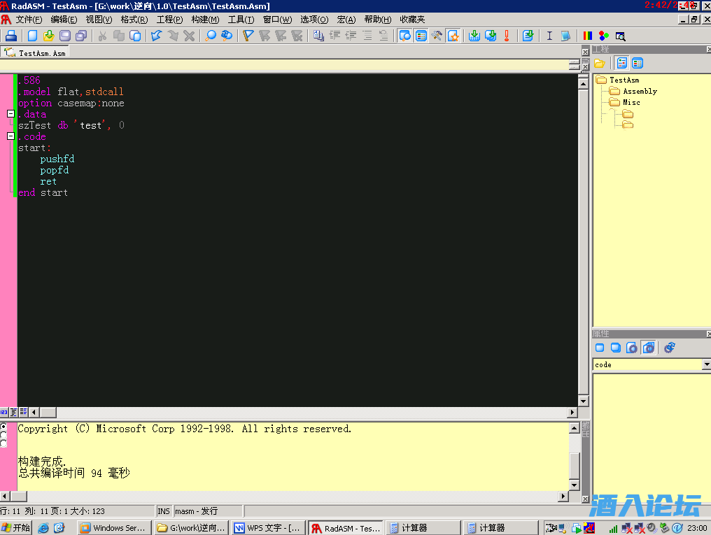Viewport: 711px width, 535px height.
Task: Click the RGB color bars toolbar icon
Action: [588, 36]
